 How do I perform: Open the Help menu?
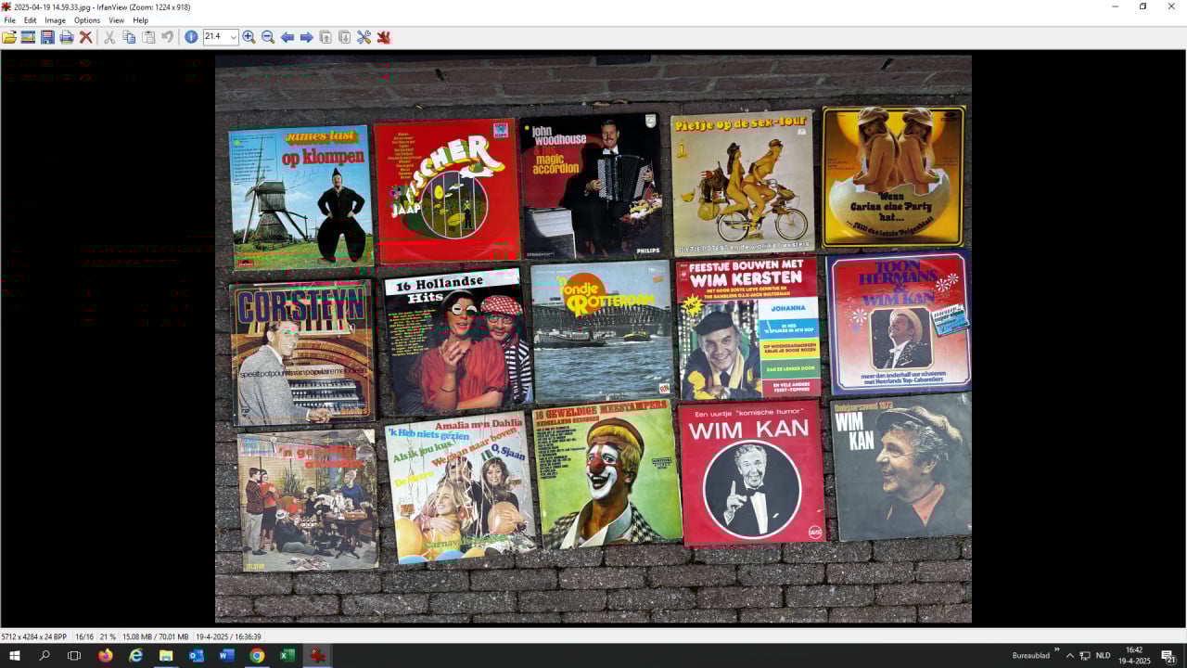pos(140,20)
